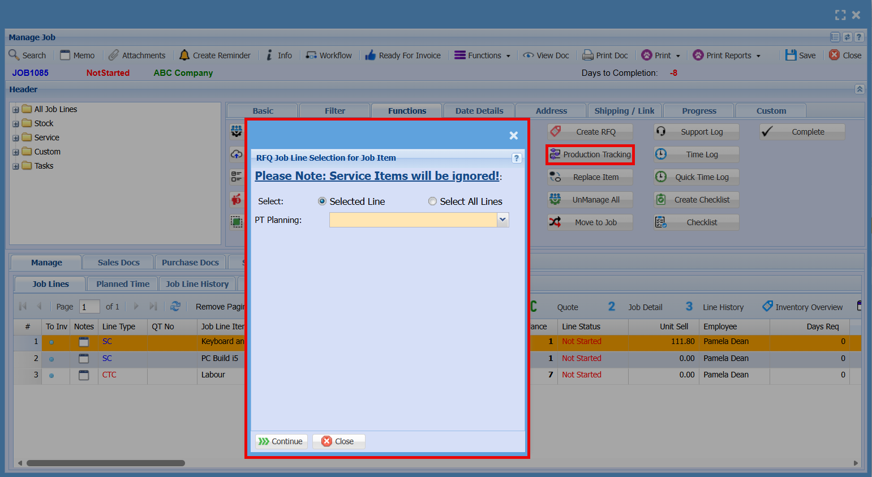Open Production Tracking function
The image size is (872, 477).
[590, 154]
